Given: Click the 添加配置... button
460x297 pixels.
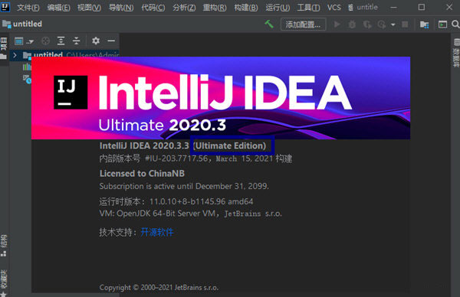Looking at the screenshot, I should pos(304,24).
